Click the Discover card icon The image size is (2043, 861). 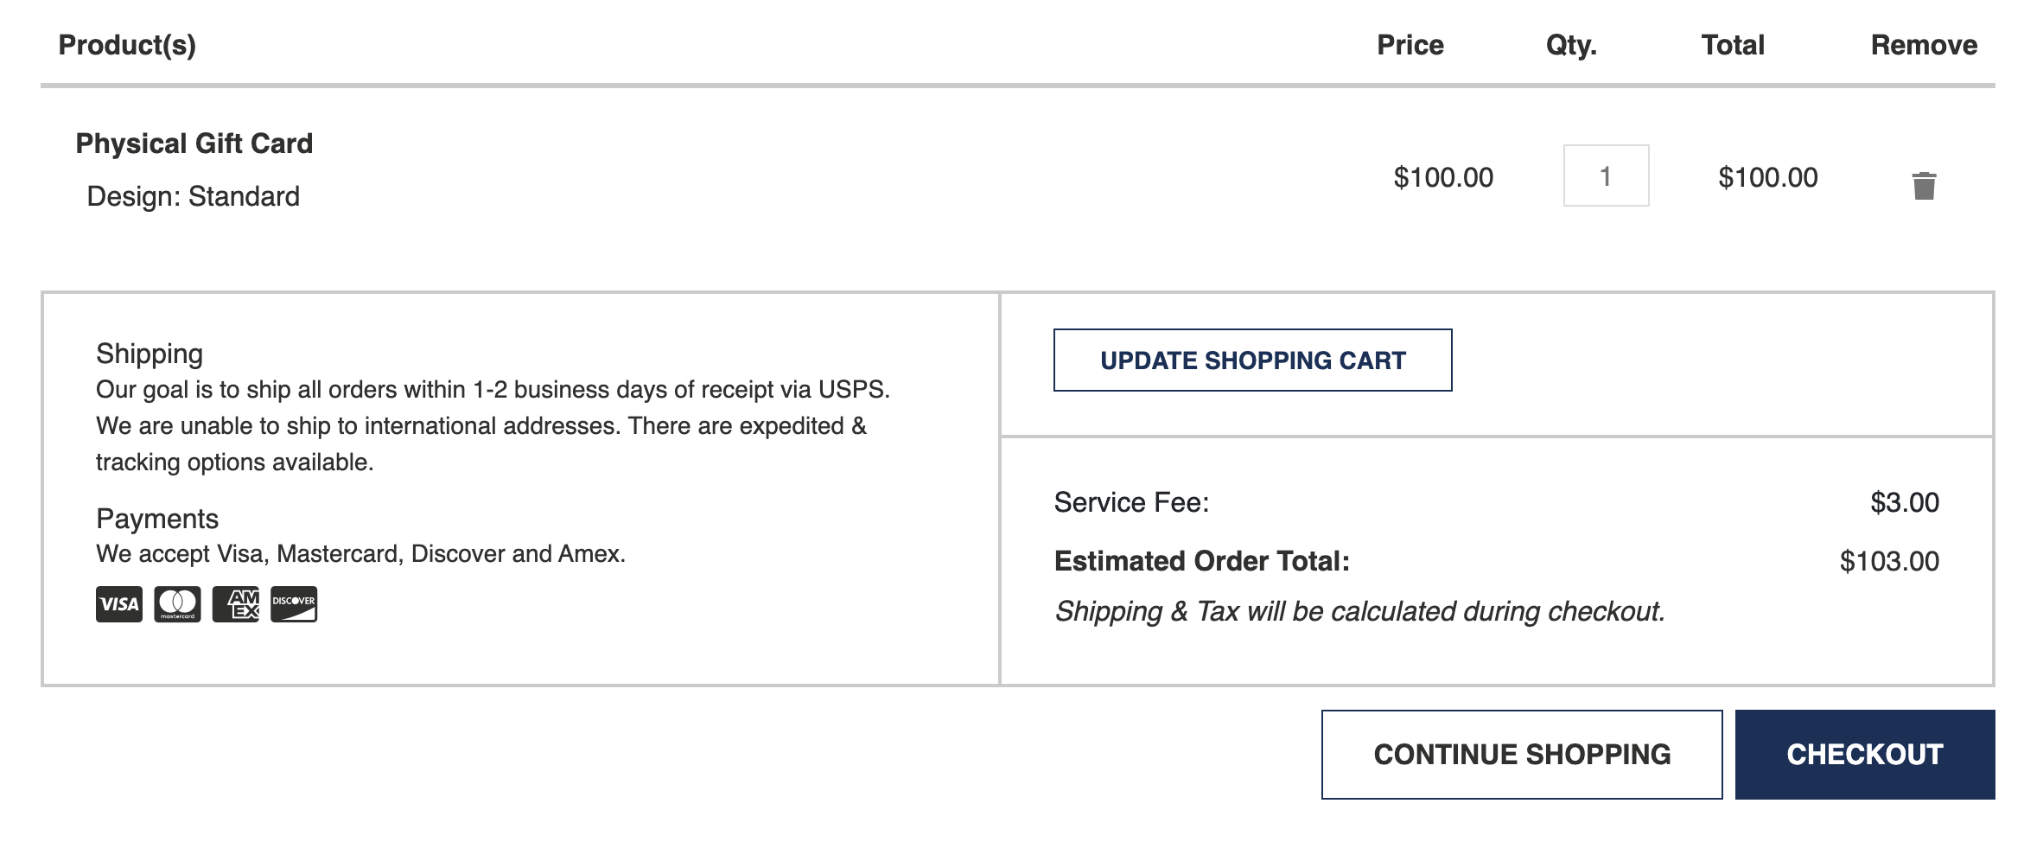tap(294, 604)
